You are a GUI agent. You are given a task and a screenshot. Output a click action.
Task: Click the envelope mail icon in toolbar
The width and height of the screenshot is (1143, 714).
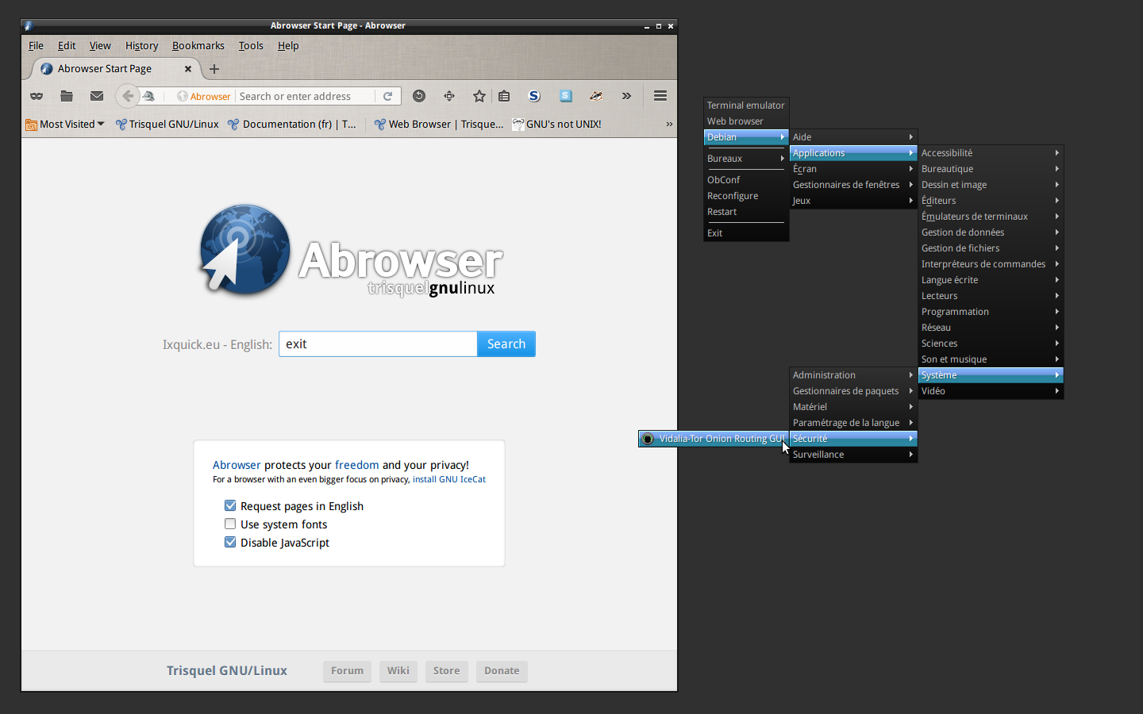(97, 96)
